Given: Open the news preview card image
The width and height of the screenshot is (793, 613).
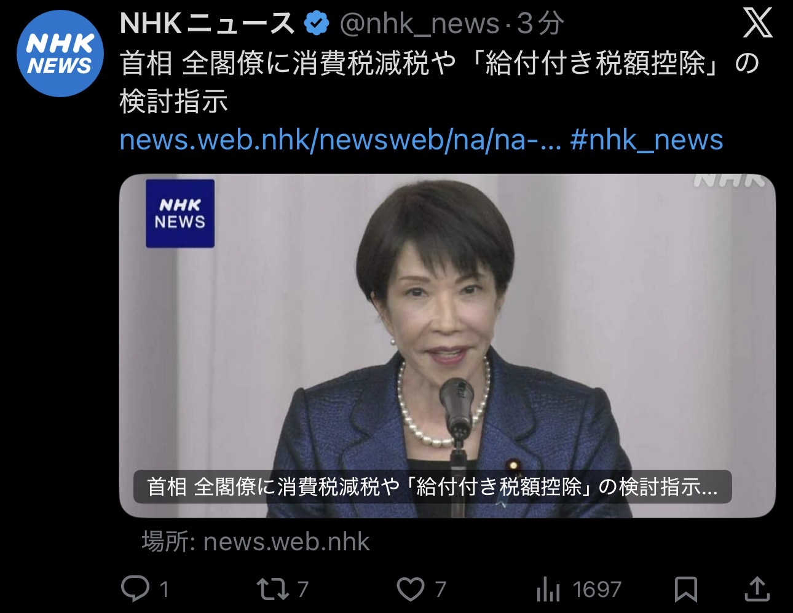Looking at the screenshot, I should click(x=447, y=346).
